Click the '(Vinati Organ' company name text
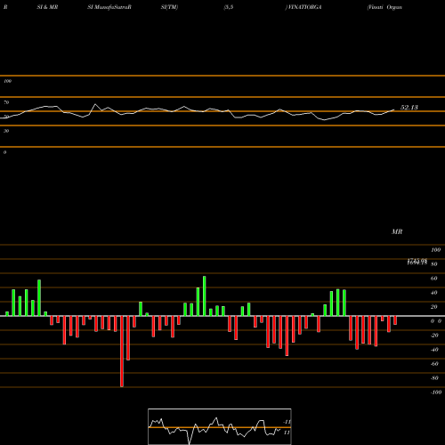The width and height of the screenshot is (445, 445). (384, 7)
